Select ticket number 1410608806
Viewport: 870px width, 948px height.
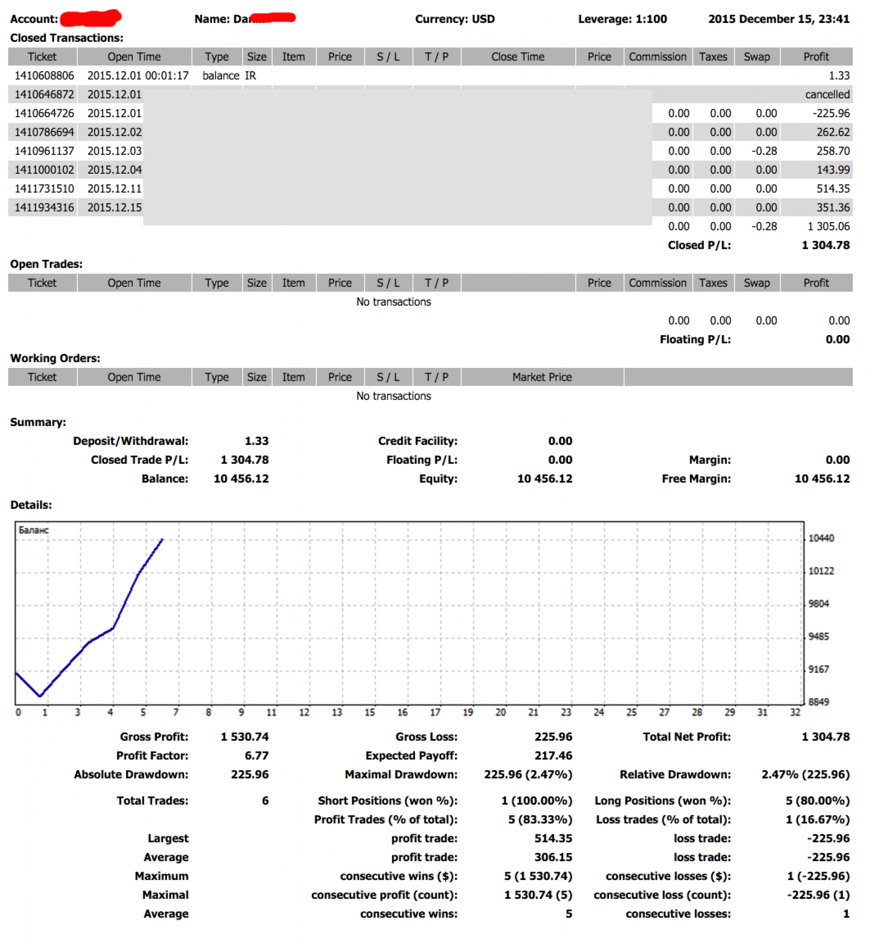point(44,75)
